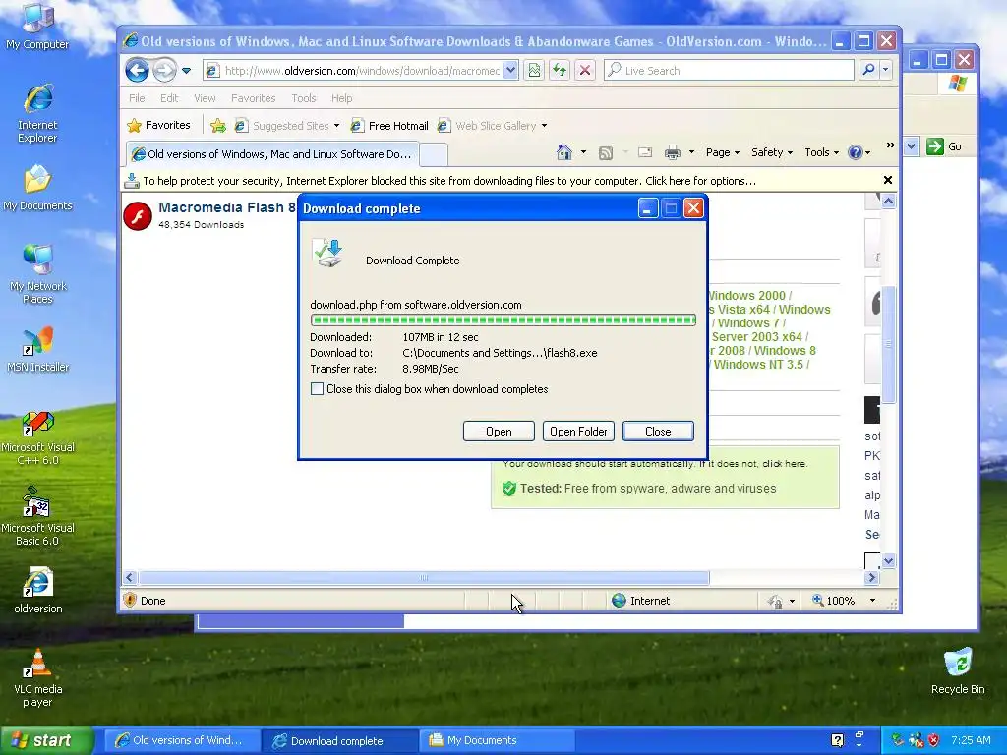The image size is (1007, 755).
Task: Open the View menu
Action: 205,98
